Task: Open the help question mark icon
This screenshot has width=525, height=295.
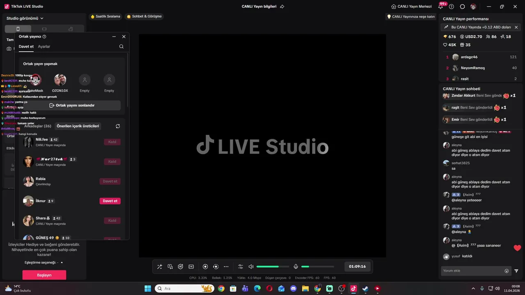Action: pos(452,7)
